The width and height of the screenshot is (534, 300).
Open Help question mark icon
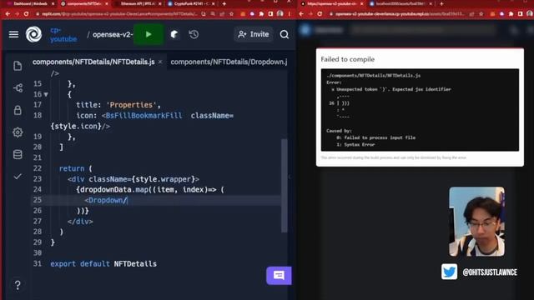pos(18,285)
